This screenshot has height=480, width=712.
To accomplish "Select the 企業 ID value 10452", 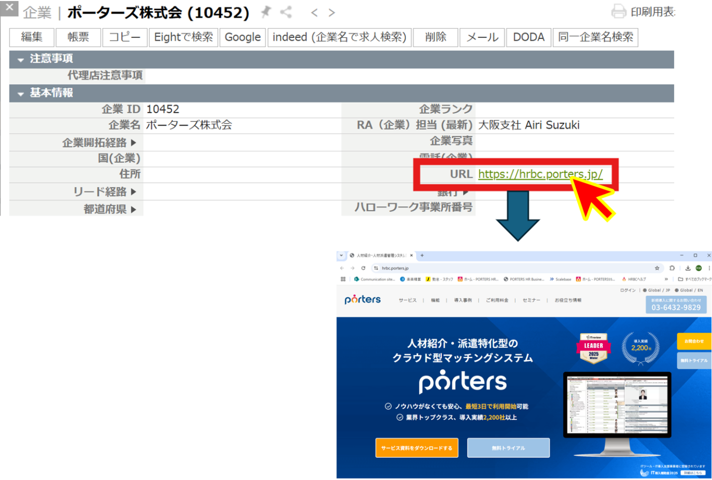I will click(x=163, y=109).
